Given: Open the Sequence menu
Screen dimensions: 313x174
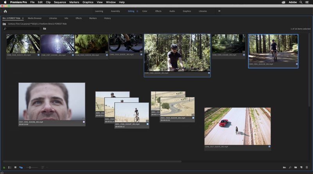Looking at the screenshot, I should coord(60,2).
